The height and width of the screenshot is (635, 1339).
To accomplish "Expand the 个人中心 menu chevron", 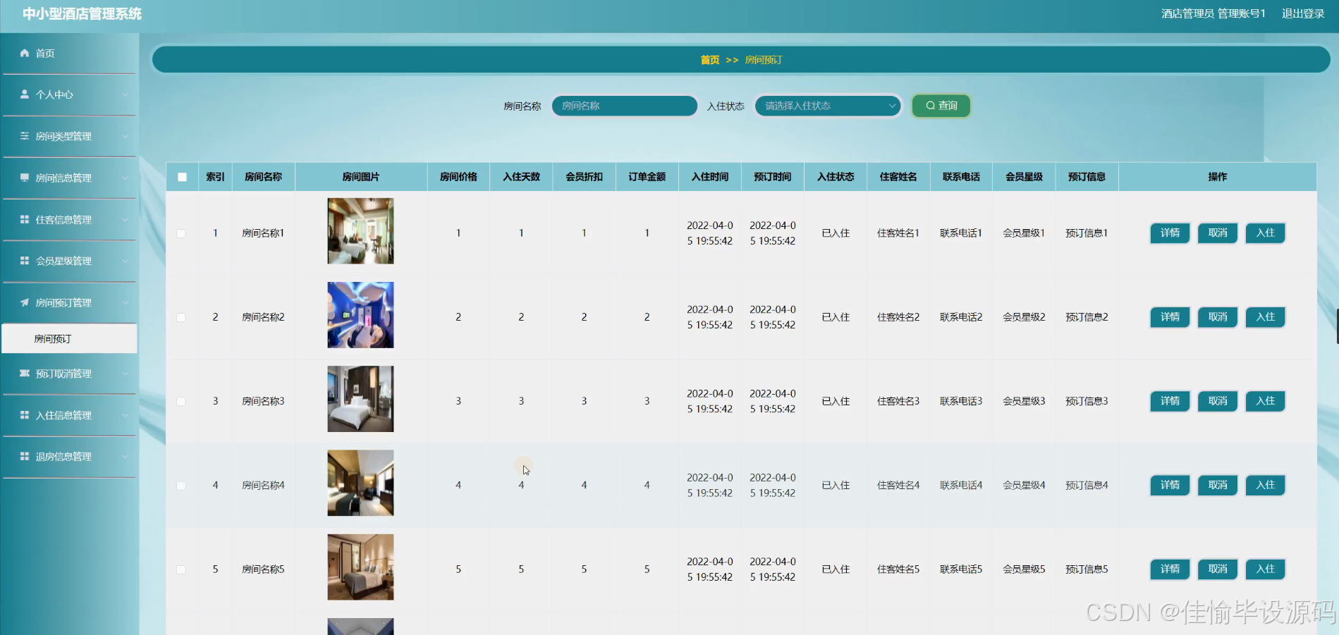I will pos(125,94).
